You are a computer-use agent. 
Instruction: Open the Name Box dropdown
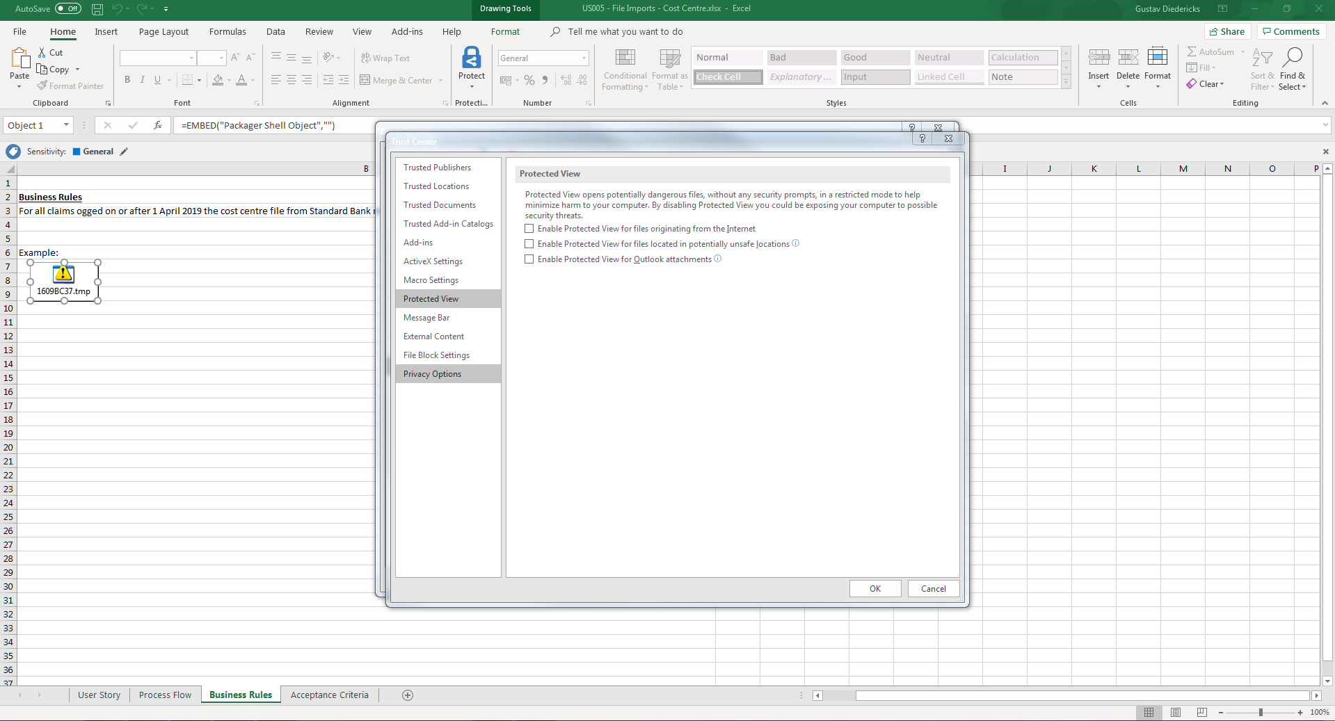point(66,125)
